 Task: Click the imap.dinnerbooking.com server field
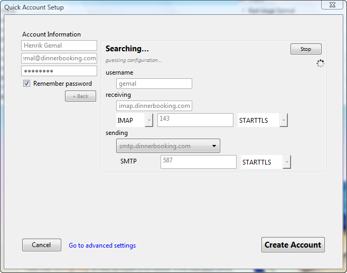[x=154, y=106]
